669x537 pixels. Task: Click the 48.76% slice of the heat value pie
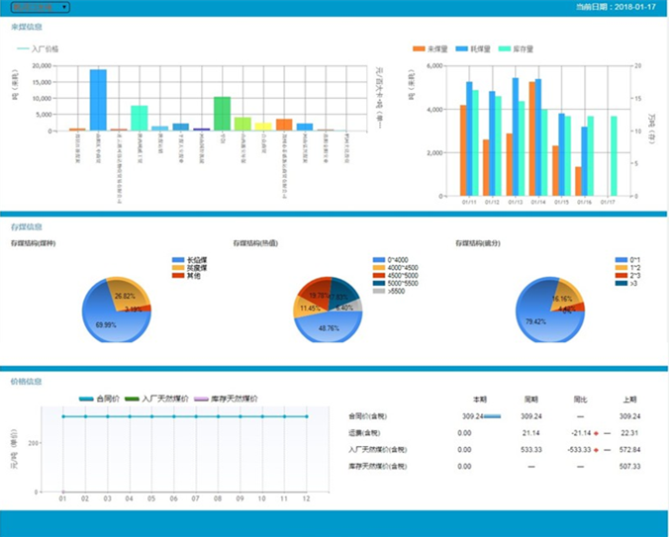328,326
